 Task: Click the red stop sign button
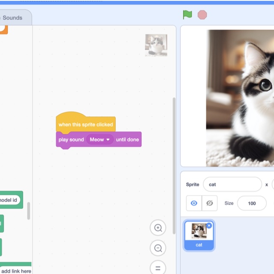202,15
